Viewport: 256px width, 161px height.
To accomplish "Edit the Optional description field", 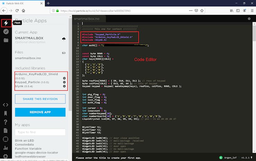I will [30, 42].
